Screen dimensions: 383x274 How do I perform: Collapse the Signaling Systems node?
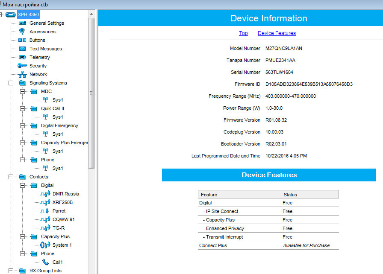coord(11,83)
